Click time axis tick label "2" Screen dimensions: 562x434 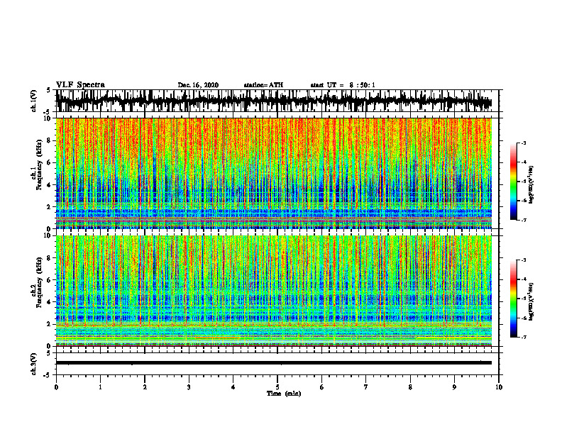pyautogui.click(x=145, y=387)
